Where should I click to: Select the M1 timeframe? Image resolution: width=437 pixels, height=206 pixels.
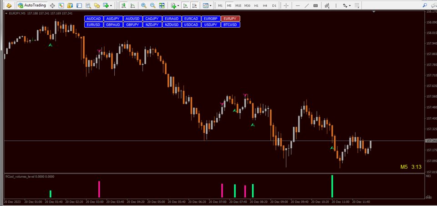(x=220, y=5)
